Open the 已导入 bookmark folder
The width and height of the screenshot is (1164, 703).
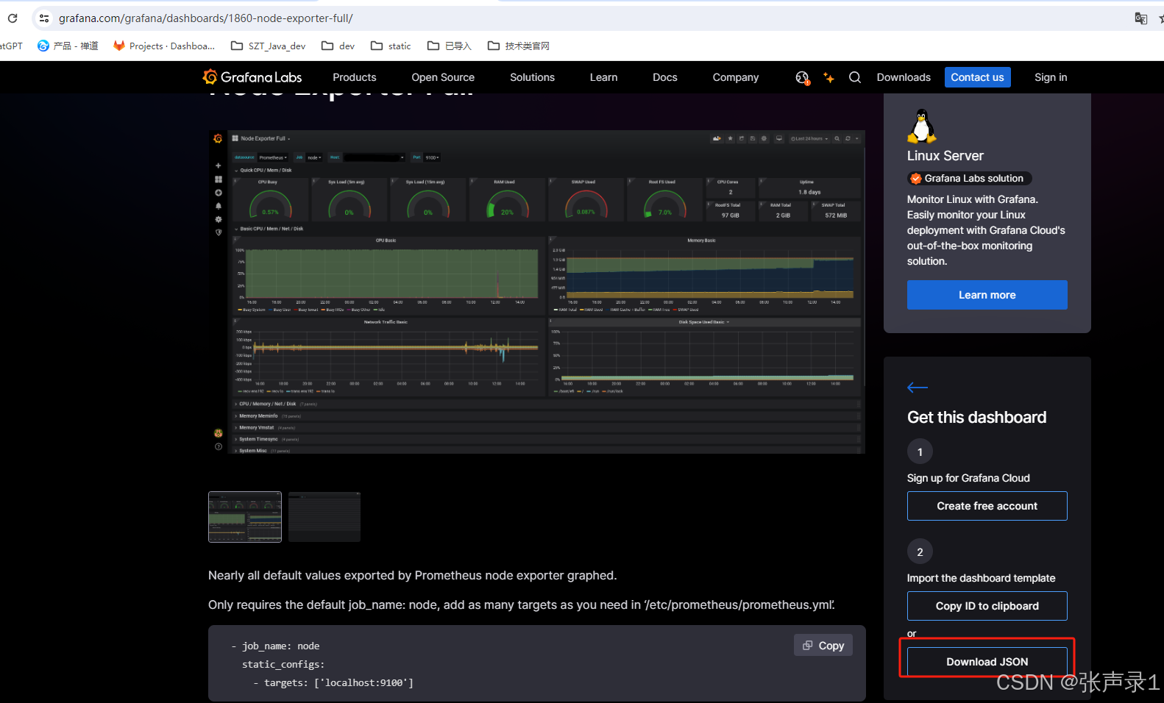pos(449,46)
